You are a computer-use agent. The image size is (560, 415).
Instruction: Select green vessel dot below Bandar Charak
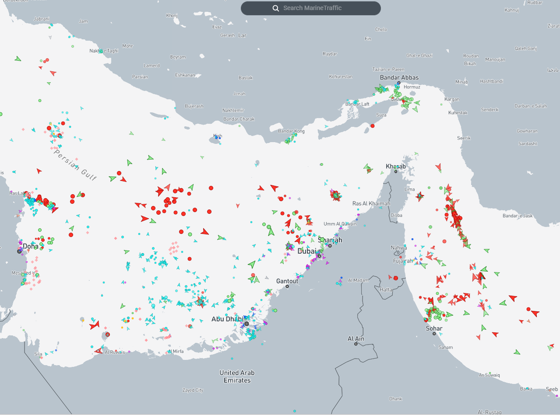pos(240,125)
